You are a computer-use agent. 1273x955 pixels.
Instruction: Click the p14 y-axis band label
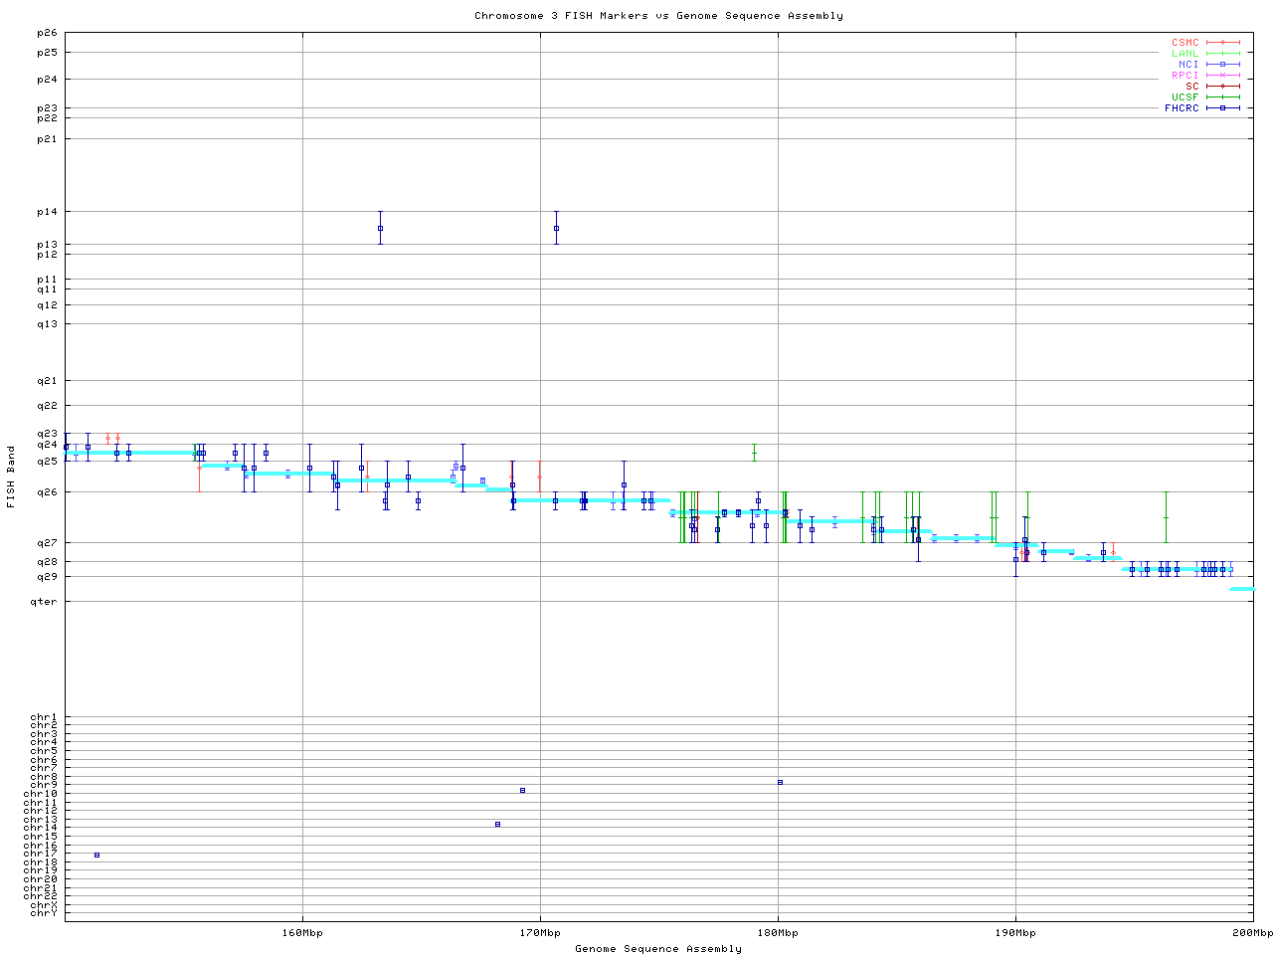(x=47, y=212)
